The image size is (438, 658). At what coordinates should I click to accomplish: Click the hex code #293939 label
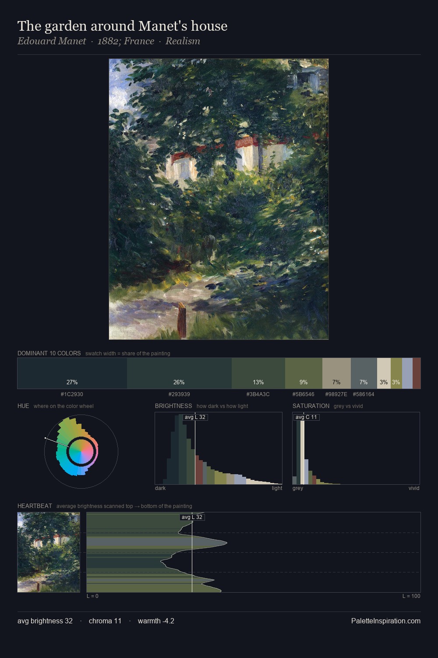(179, 394)
